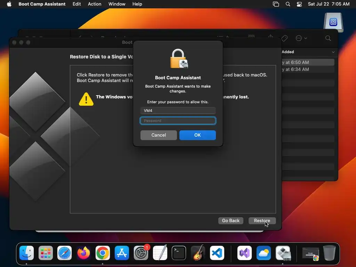356x267 pixels.
Task: Click the OK button in password dialog
Action: pos(197,135)
